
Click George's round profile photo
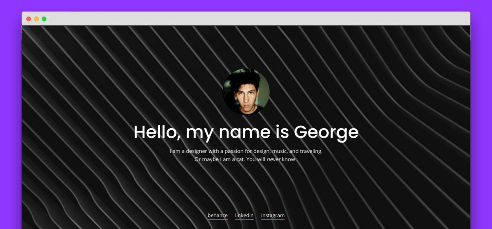point(246,91)
